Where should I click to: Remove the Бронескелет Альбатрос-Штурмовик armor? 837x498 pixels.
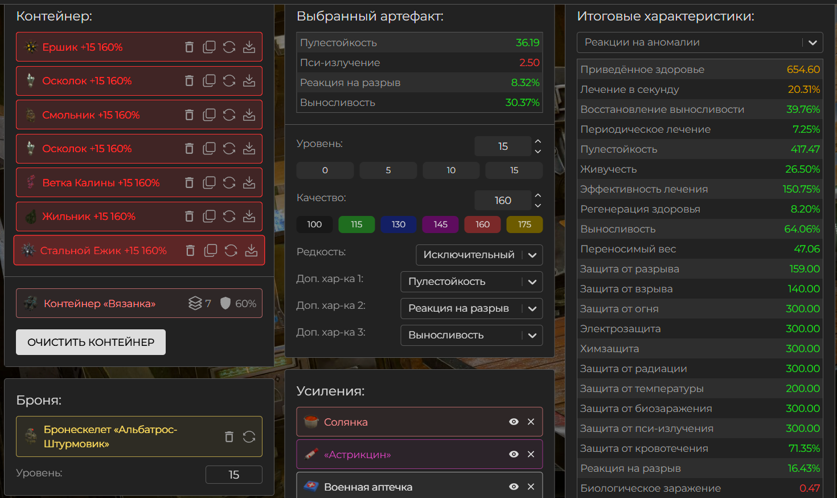(x=229, y=437)
